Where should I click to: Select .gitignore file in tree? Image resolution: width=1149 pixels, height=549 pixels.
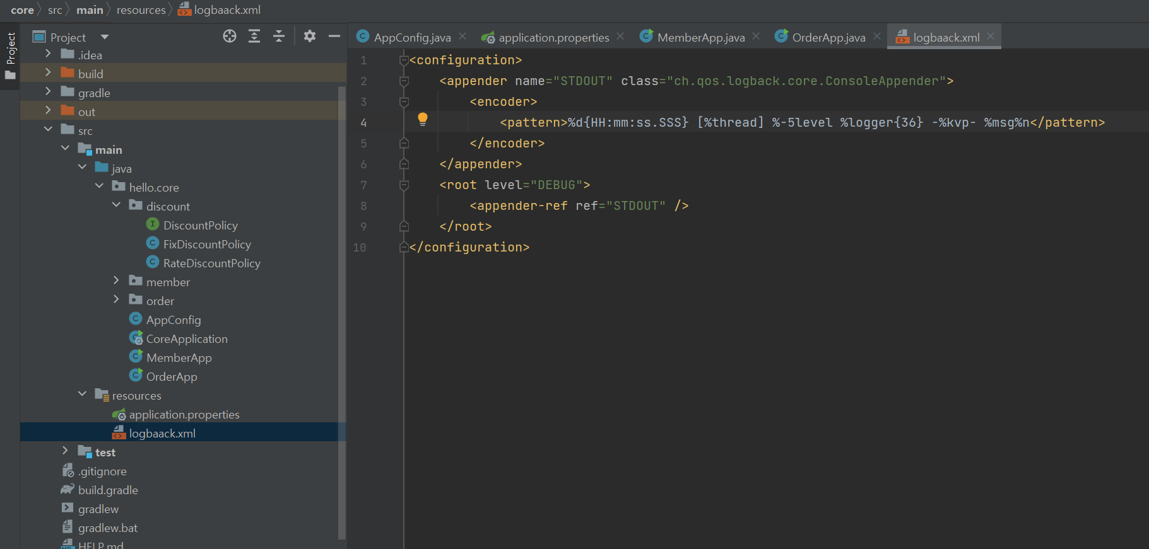pos(102,471)
